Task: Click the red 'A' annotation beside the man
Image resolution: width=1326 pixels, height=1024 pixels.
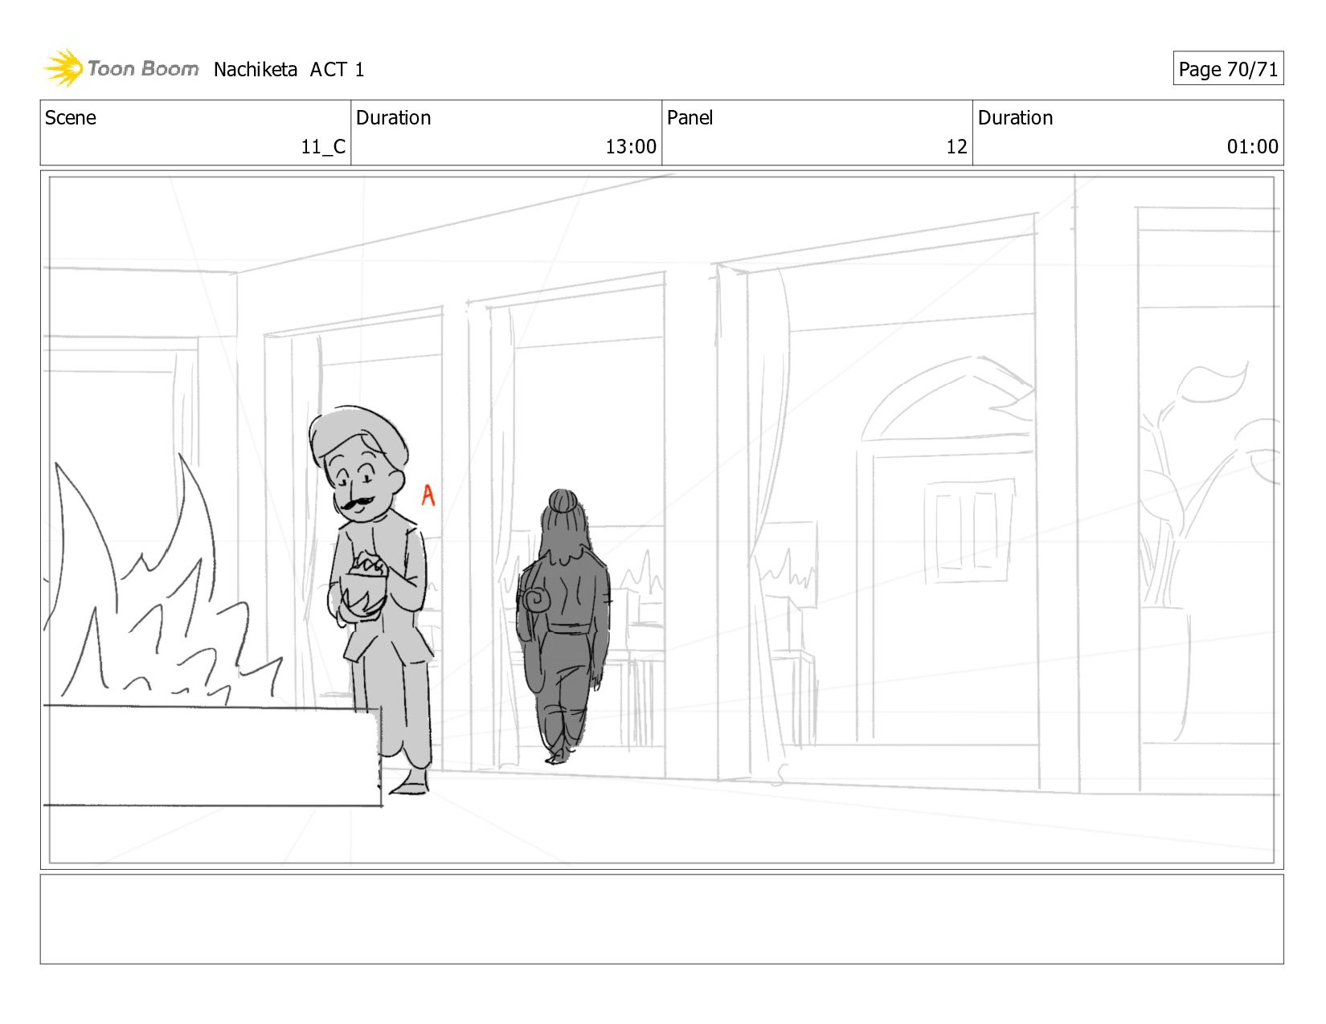Action: point(428,496)
